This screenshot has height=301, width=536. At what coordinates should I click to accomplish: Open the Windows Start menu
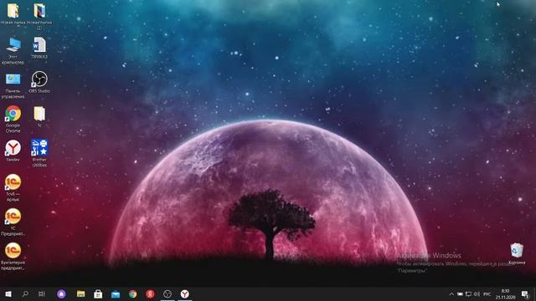[8, 293]
